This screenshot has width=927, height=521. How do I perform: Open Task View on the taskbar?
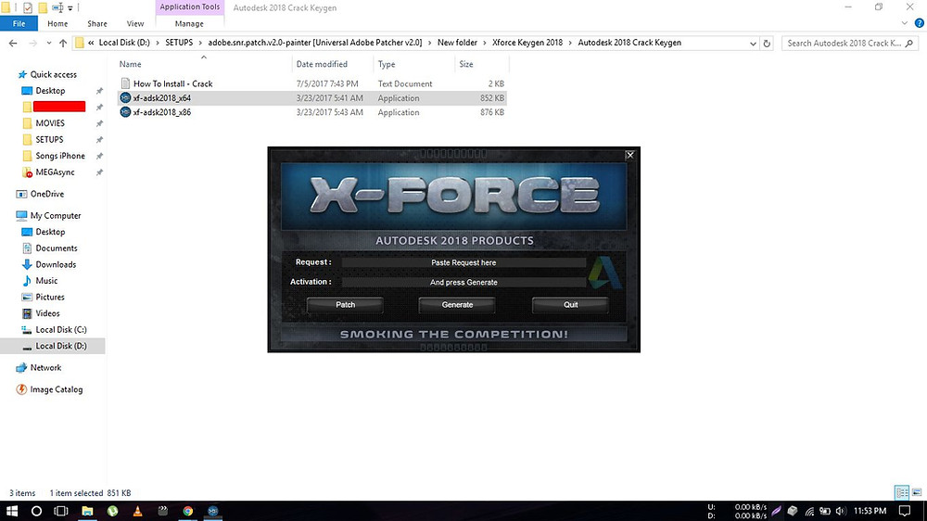(61, 511)
